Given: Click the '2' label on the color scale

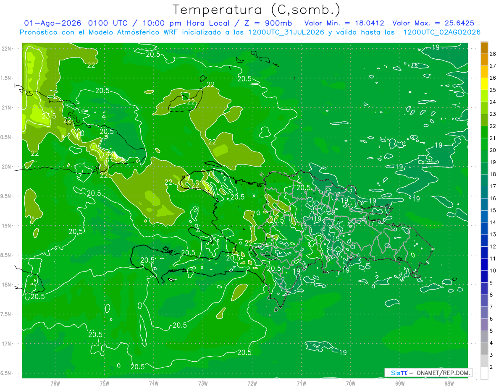Looking at the screenshot, I should [x=491, y=367].
